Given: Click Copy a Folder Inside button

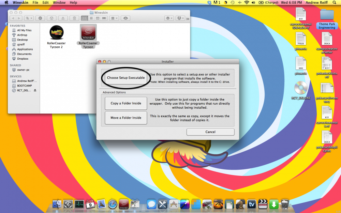Looking at the screenshot, I should (126, 103).
